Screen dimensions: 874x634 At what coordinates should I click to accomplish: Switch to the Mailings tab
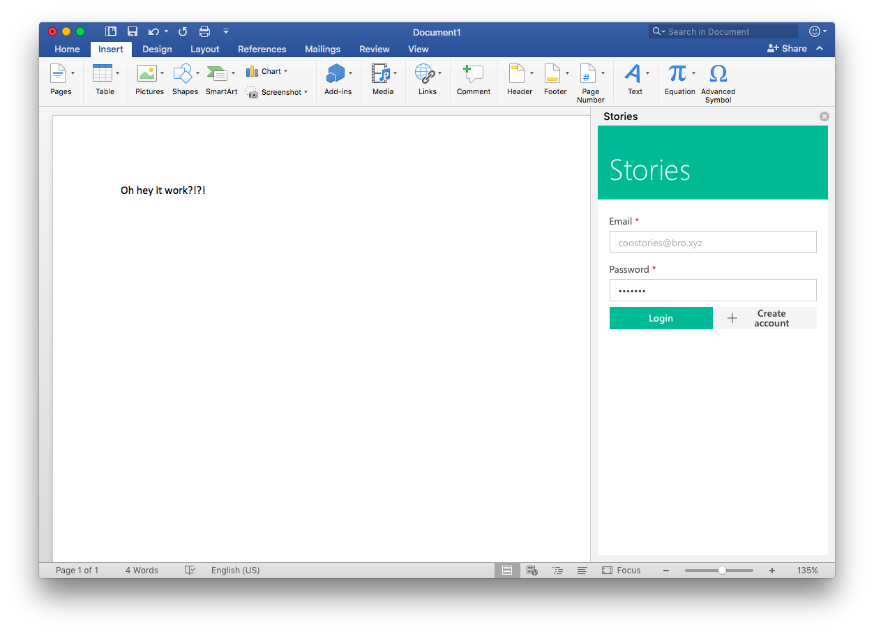pyautogui.click(x=323, y=49)
